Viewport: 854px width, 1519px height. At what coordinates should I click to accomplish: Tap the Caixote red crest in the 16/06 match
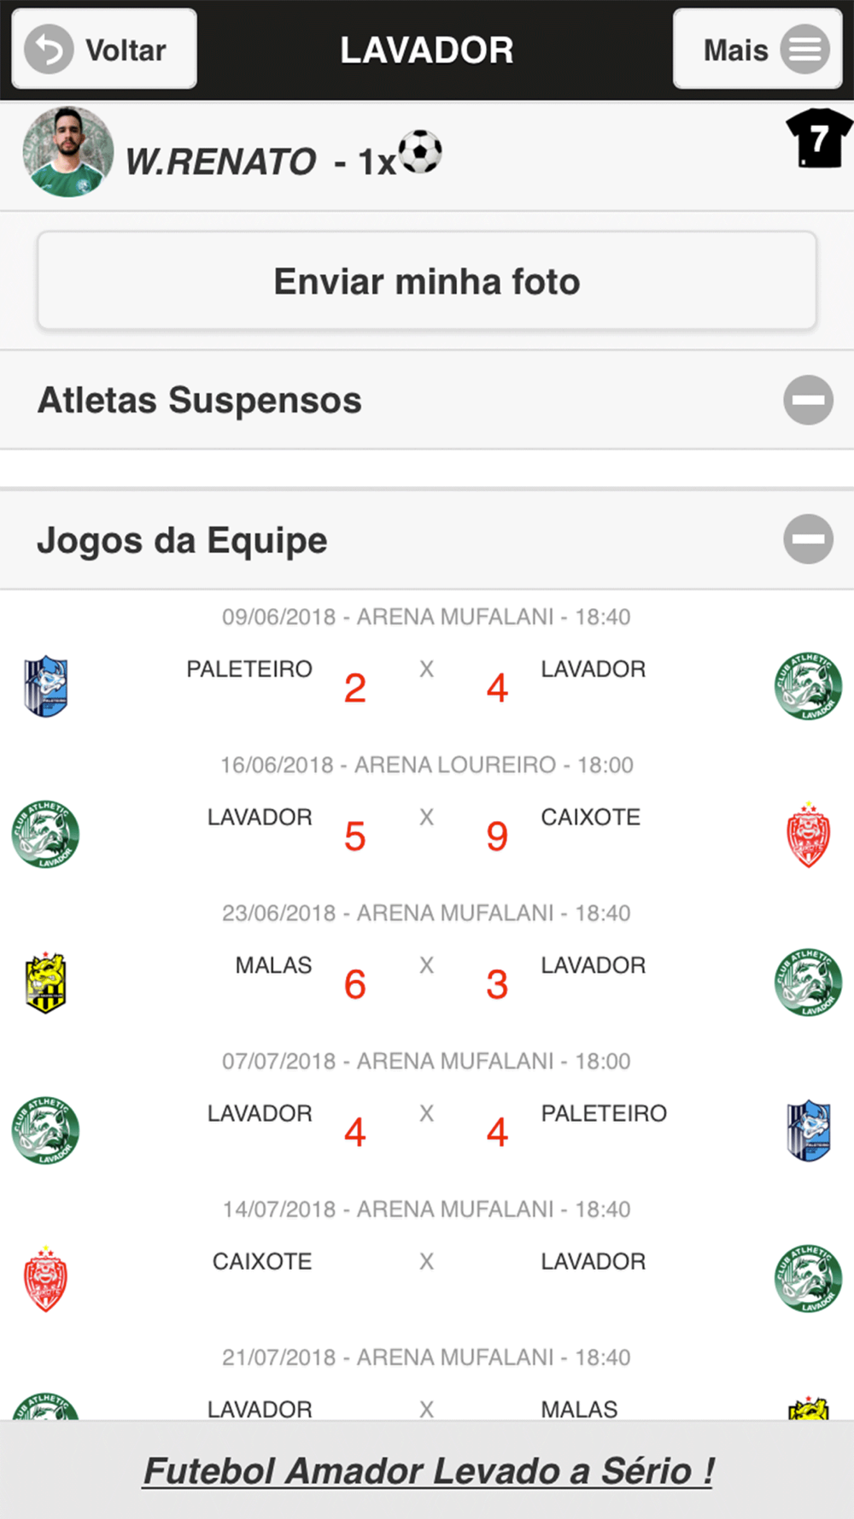[x=808, y=835]
